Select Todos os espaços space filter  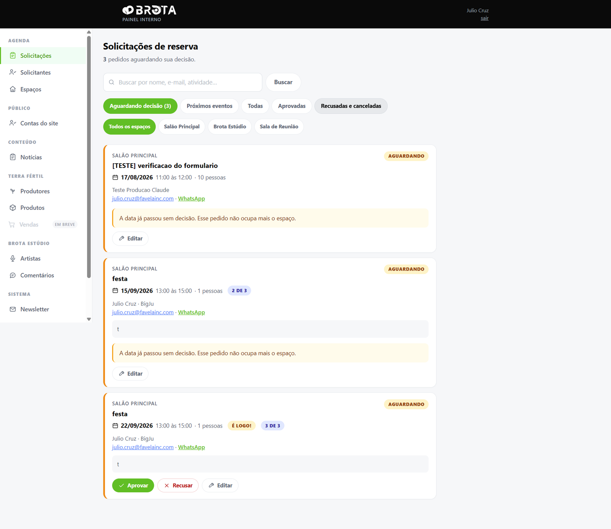click(x=129, y=127)
